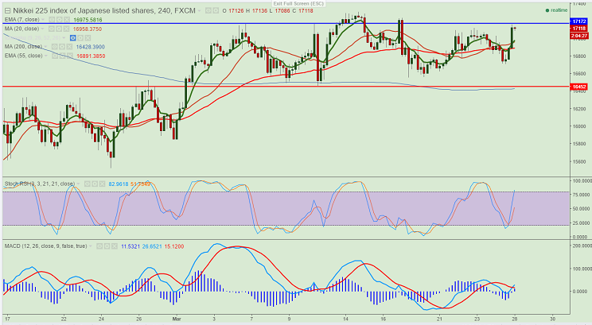This screenshot has width=592, height=325.
Task: Open settings for EMA (55, close) indicator
Action: point(62,56)
